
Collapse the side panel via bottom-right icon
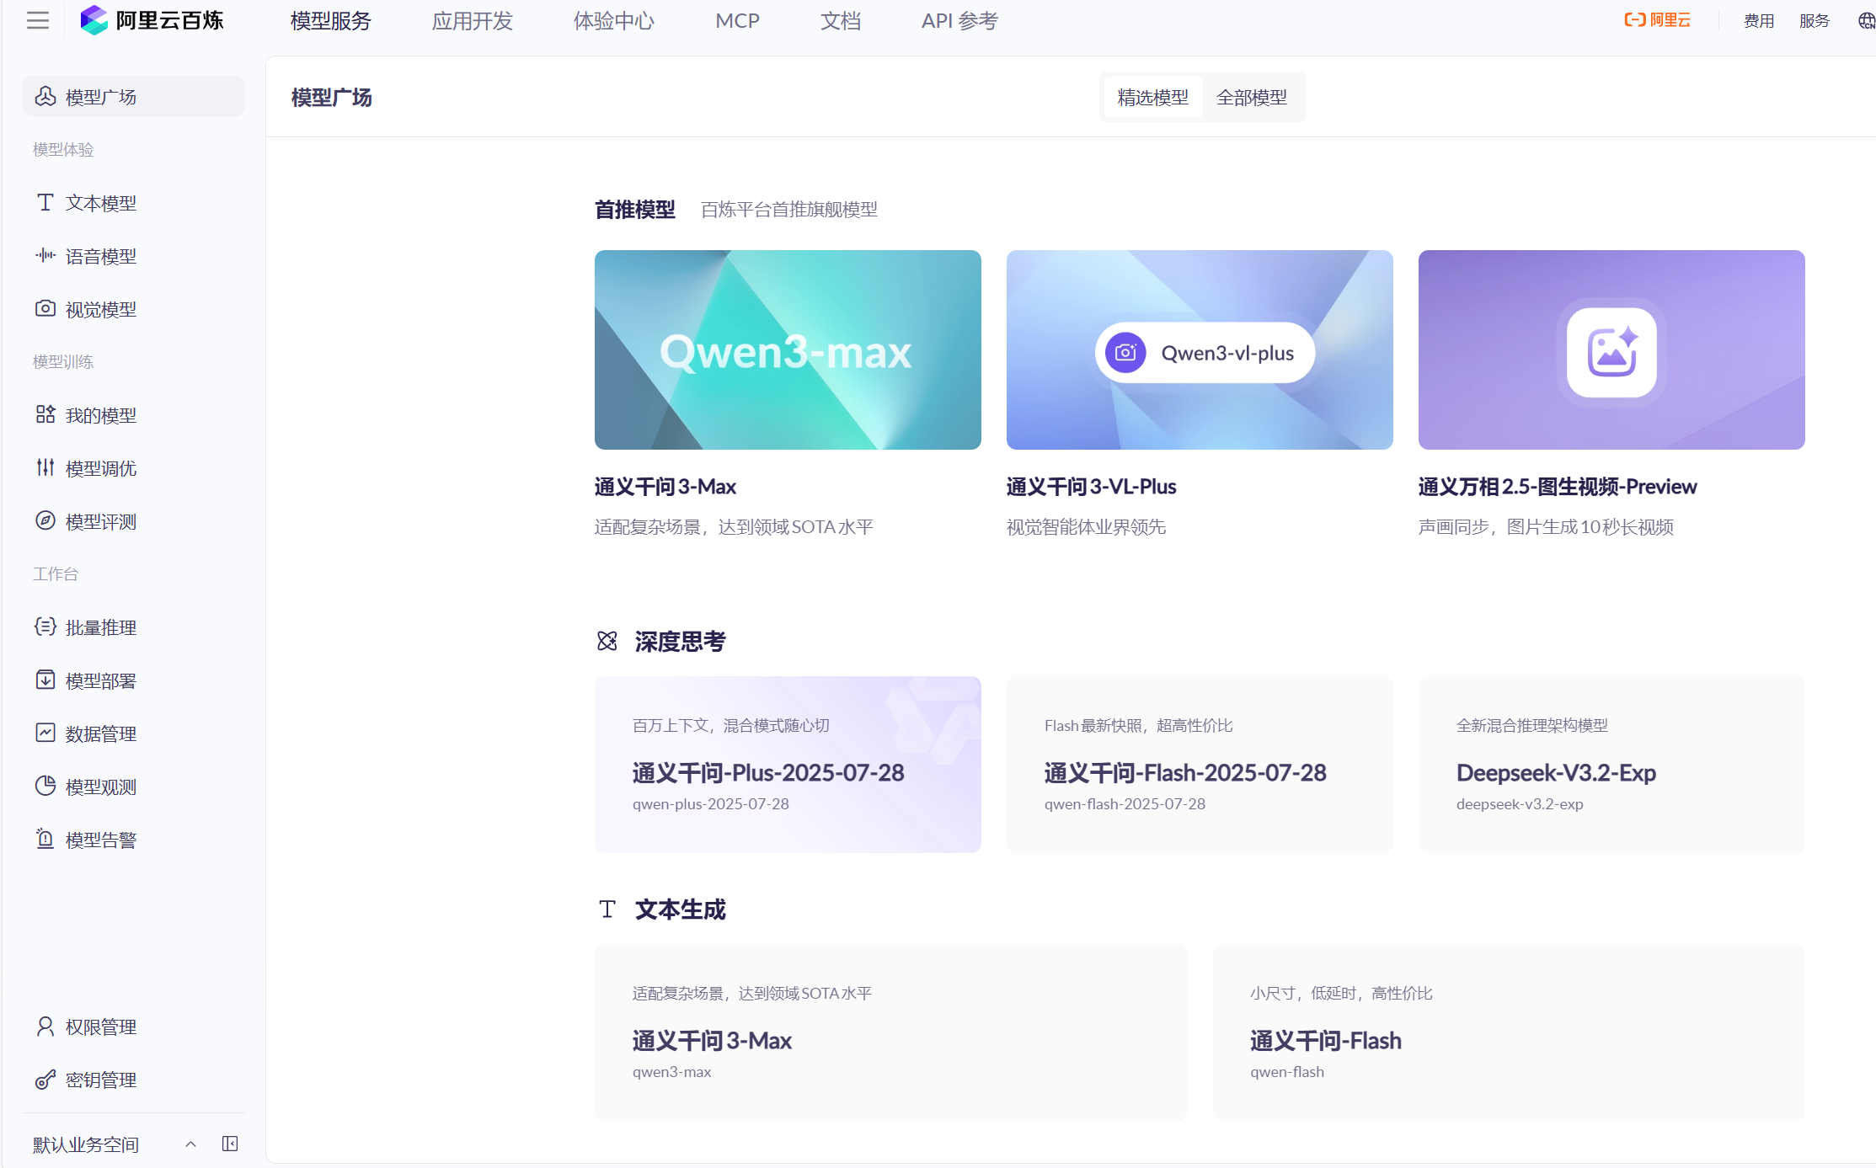point(229,1144)
